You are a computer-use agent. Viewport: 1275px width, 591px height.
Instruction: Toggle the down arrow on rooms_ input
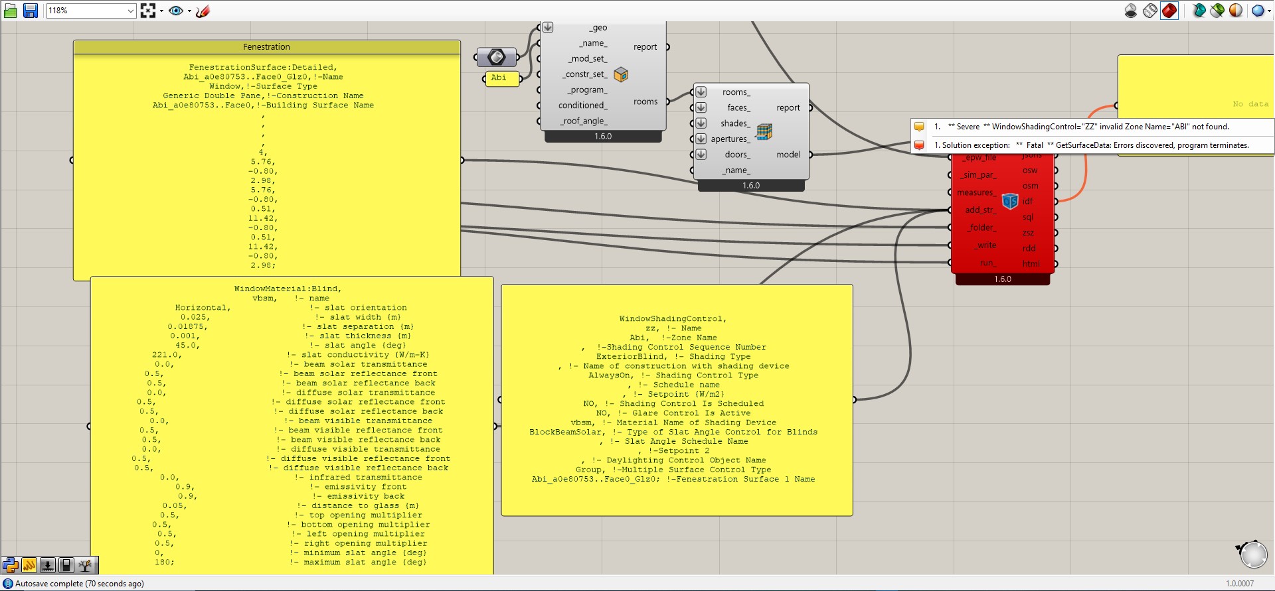(701, 92)
